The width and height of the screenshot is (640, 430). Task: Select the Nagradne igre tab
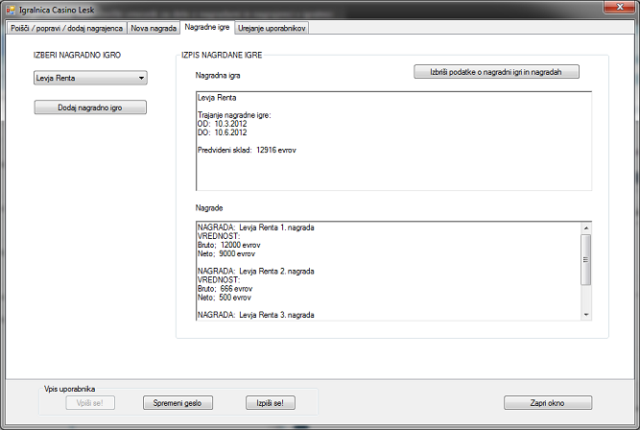coord(208,28)
